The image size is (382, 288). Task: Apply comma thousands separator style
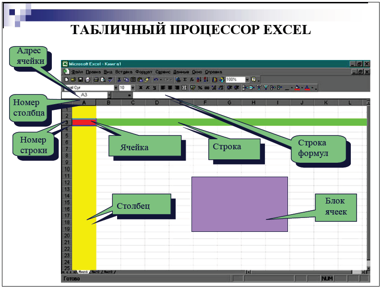pyautogui.click(x=207, y=87)
